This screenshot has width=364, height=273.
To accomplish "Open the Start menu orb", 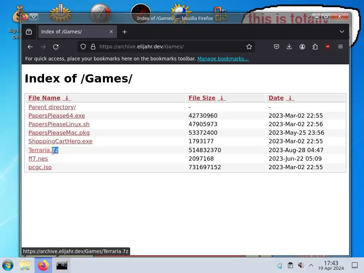I will click(x=8, y=265).
